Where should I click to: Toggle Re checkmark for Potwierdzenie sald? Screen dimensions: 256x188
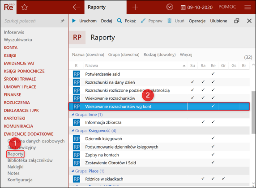tap(213, 74)
